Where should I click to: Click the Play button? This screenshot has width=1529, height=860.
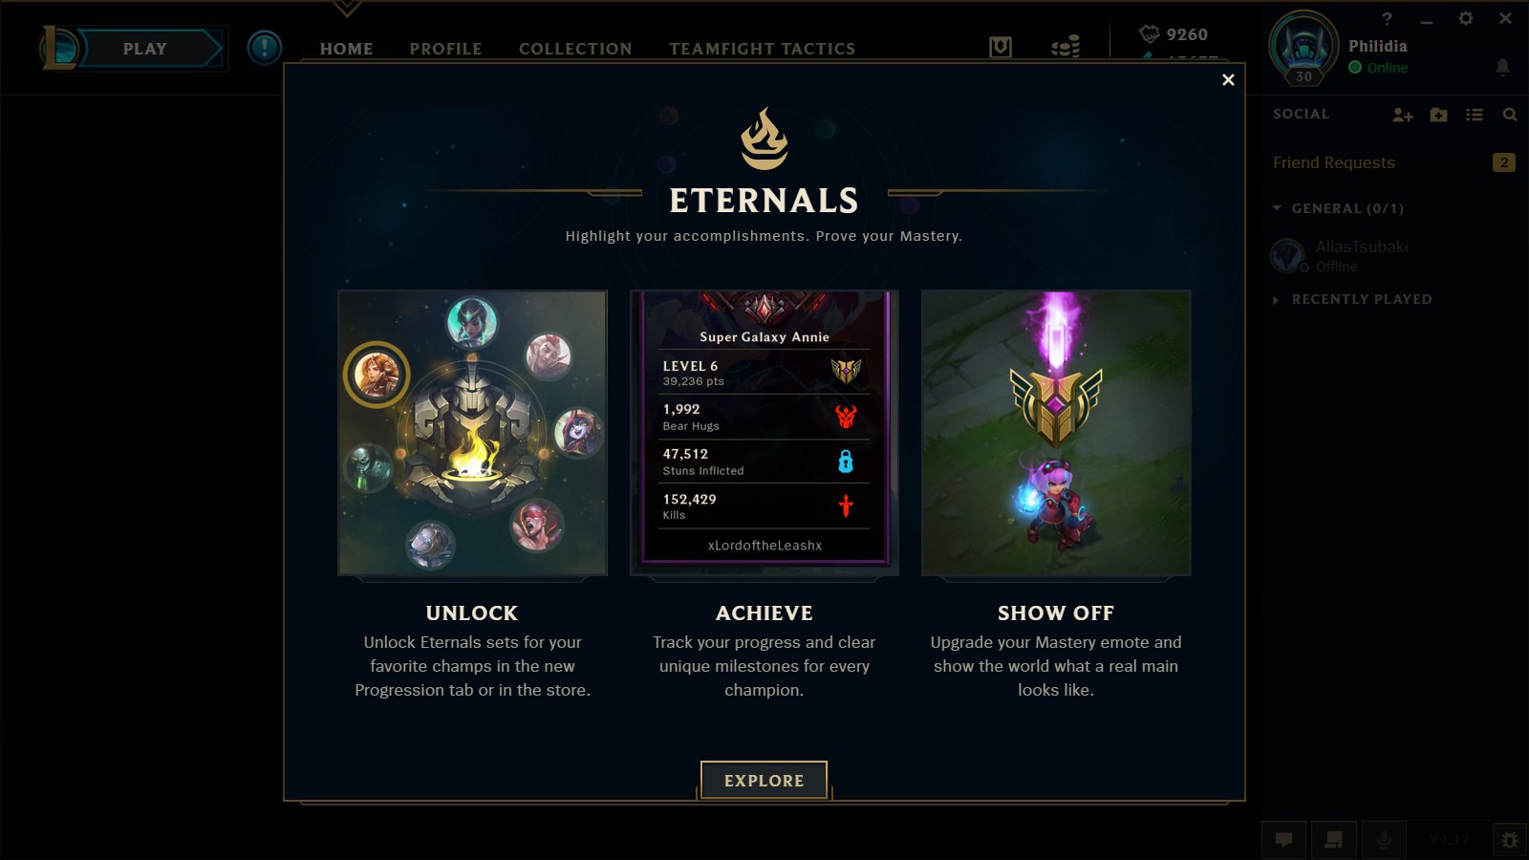click(144, 49)
